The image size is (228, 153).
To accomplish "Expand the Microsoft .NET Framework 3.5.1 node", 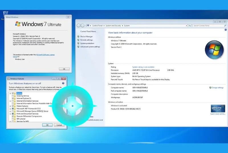I will pos(10,109).
